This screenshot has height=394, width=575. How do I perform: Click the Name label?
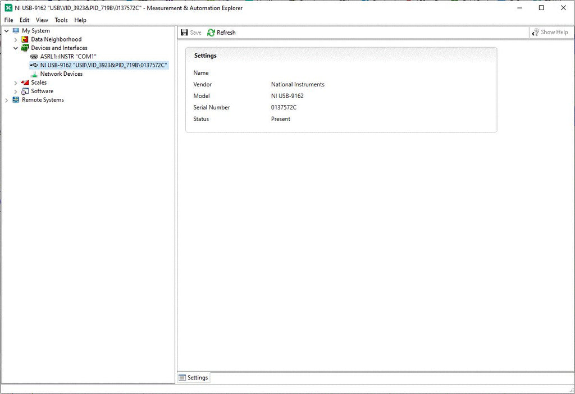201,73
